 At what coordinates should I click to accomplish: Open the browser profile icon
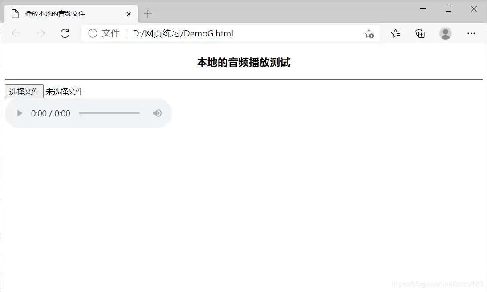click(446, 33)
